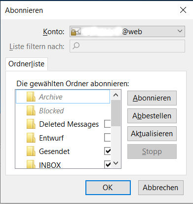Click the Deleted Messages folder icon
Viewport: 193px width, 204px height.
31,124
